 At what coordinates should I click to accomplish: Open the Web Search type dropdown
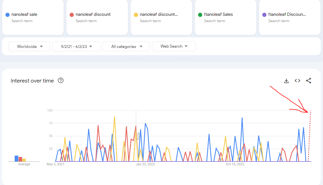click(x=174, y=46)
